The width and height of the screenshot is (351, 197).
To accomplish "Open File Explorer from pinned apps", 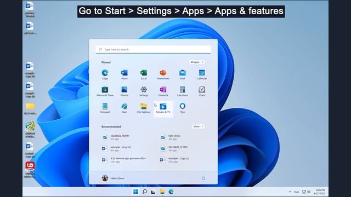I will 144,108.
